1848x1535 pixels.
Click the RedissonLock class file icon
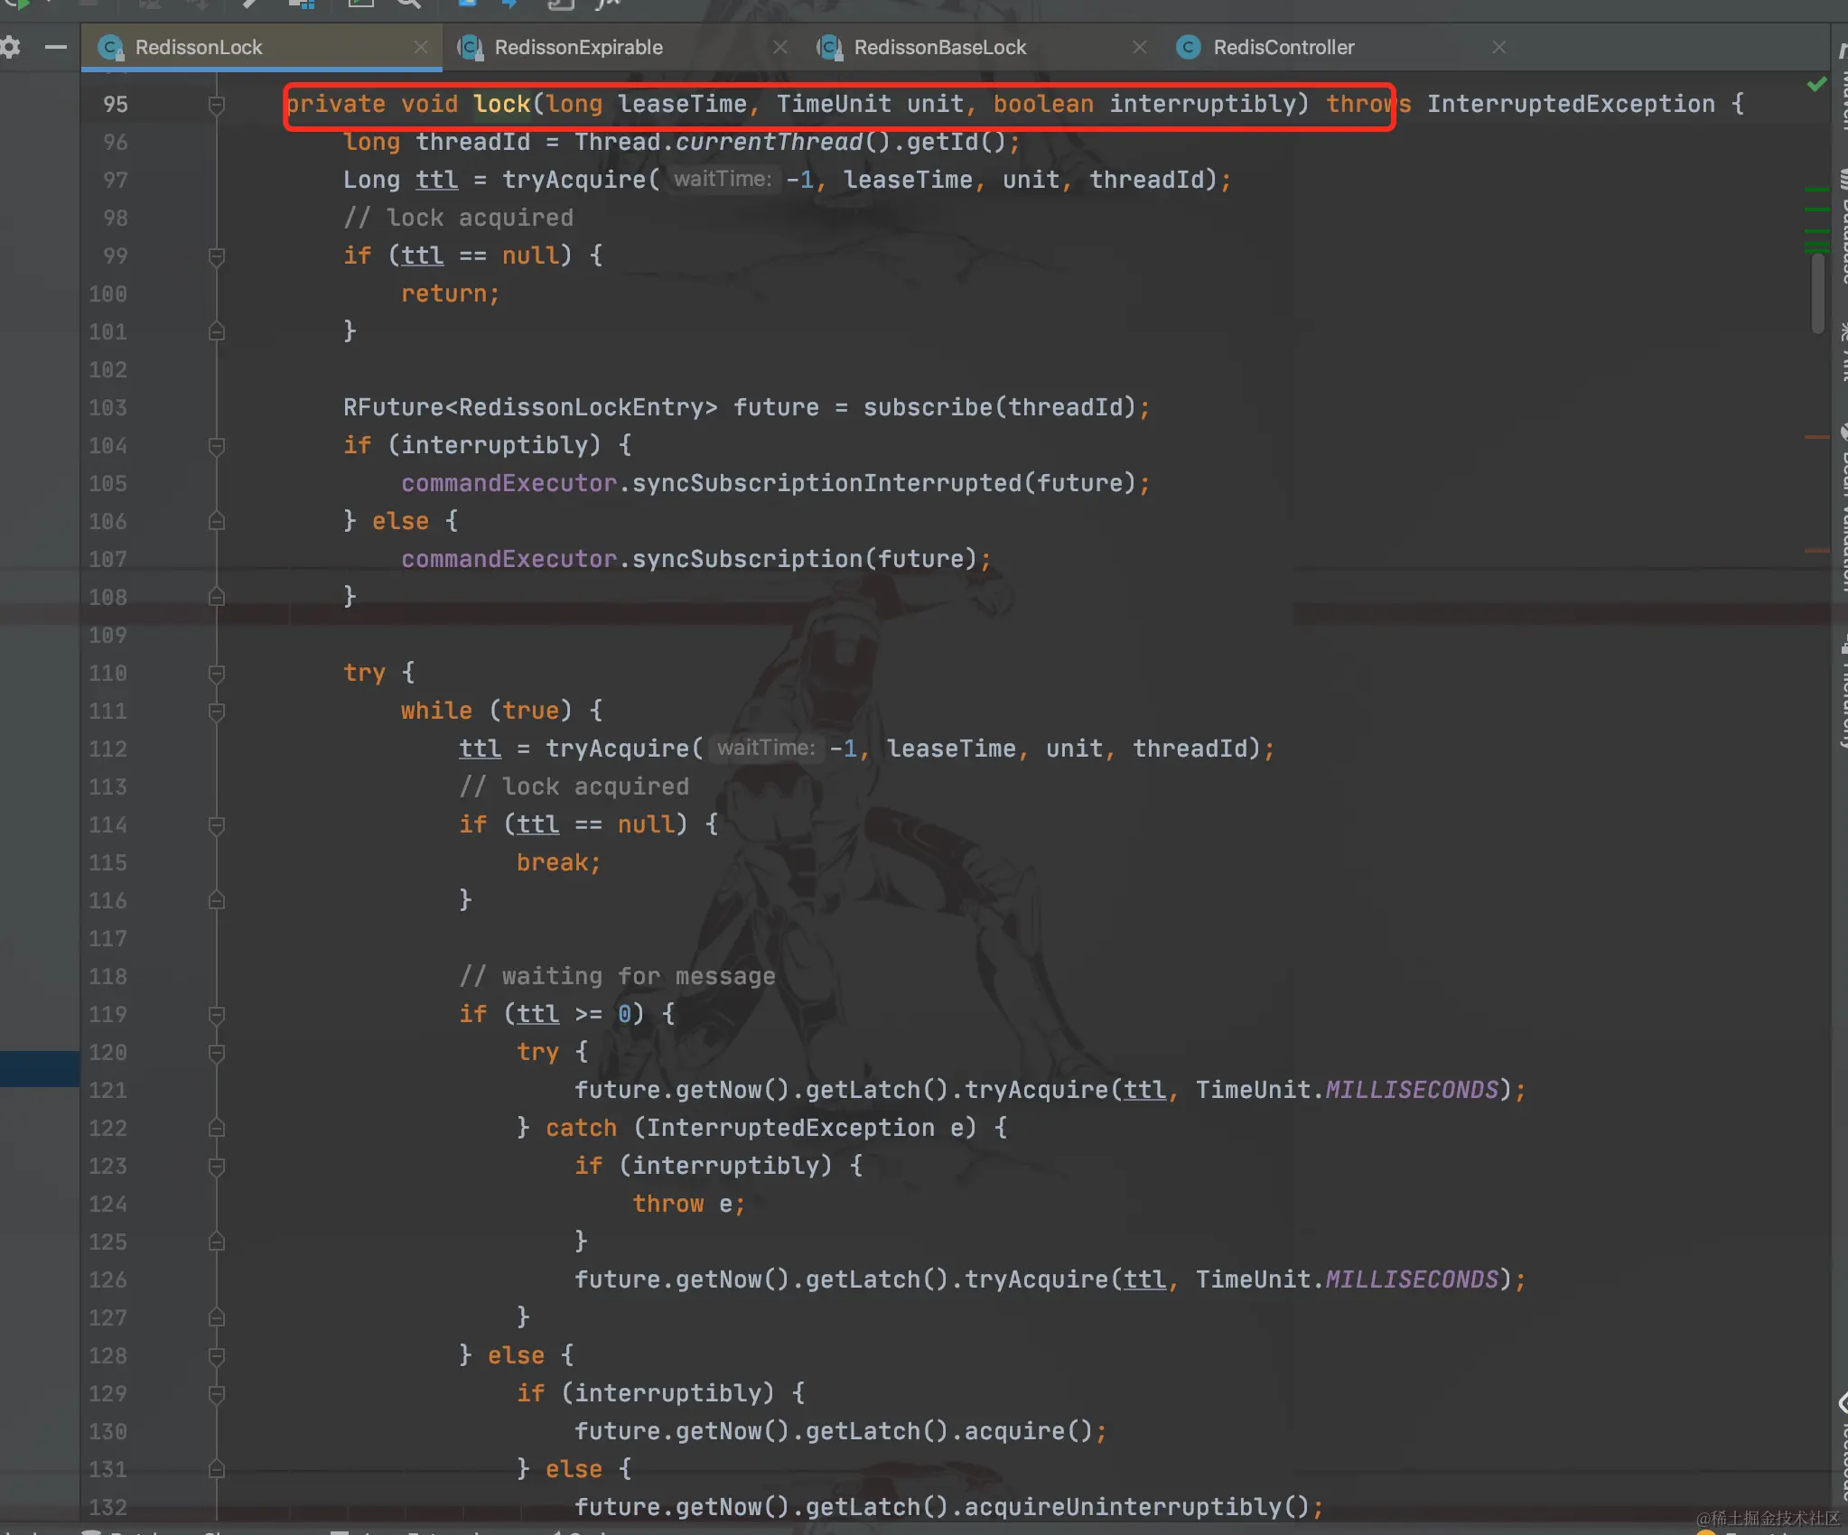110,47
